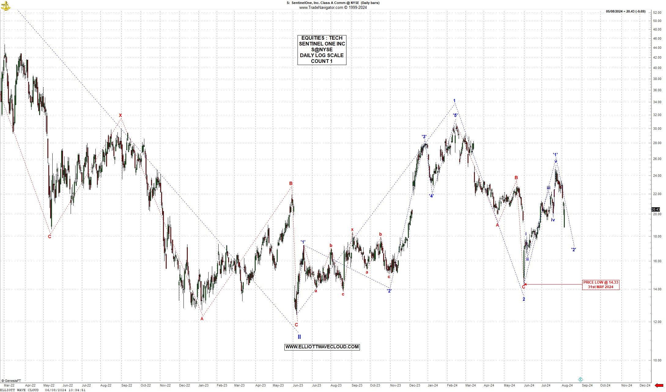Click the WWW.ELLIOTTWAVECLOUD.COM link box
The width and height of the screenshot is (666, 392).
[322, 347]
